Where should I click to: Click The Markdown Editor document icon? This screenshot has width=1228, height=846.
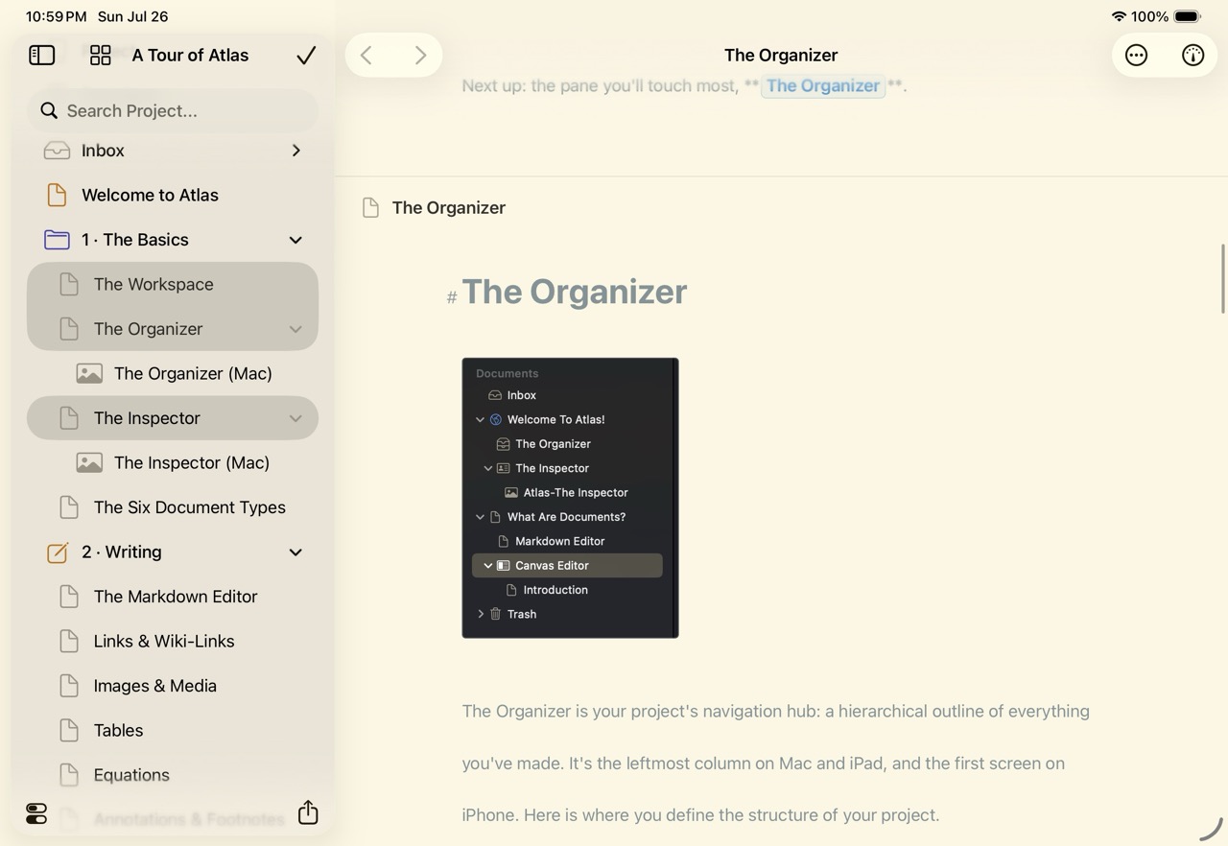coord(69,597)
